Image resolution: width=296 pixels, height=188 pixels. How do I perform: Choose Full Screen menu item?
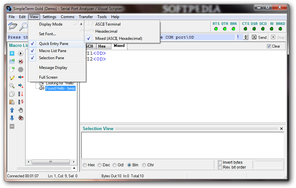click(x=57, y=77)
